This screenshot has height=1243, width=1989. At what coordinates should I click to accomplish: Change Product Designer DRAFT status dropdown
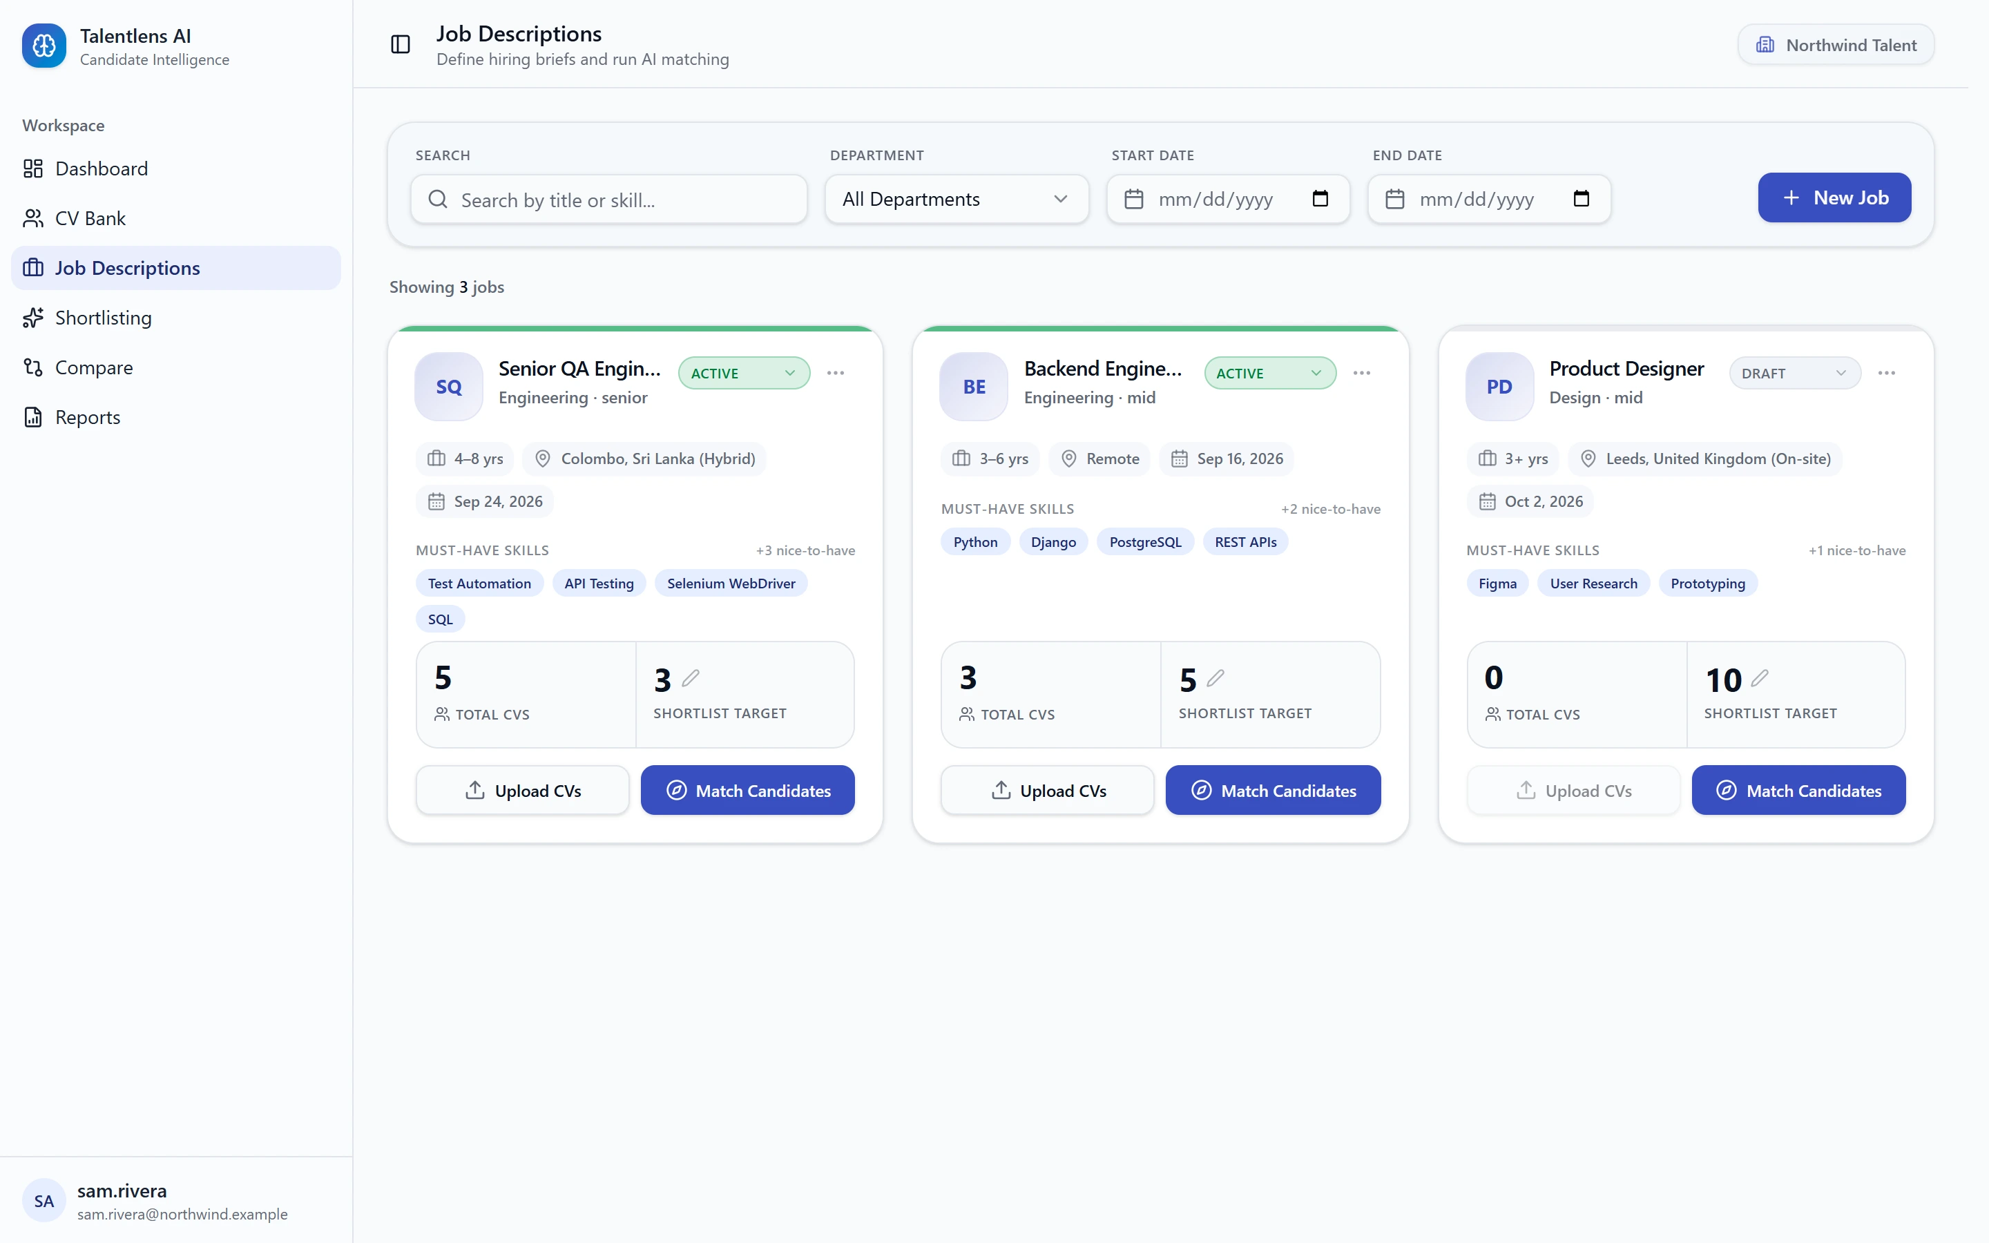coord(1795,373)
